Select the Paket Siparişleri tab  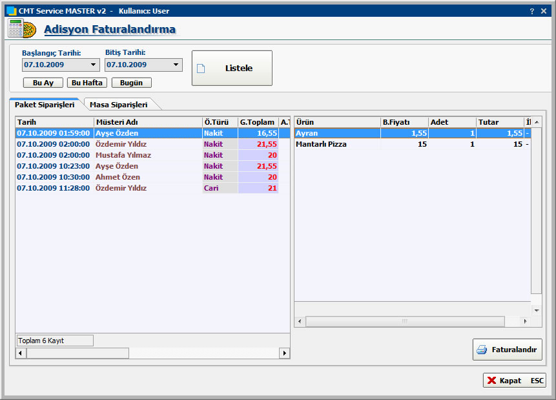coord(45,105)
